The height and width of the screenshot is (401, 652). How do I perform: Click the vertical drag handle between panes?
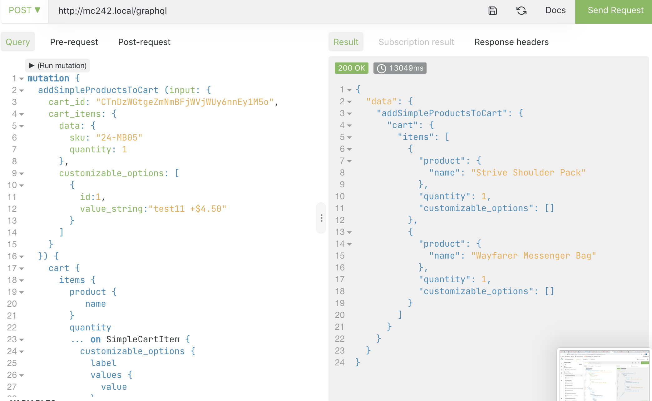coord(321,218)
